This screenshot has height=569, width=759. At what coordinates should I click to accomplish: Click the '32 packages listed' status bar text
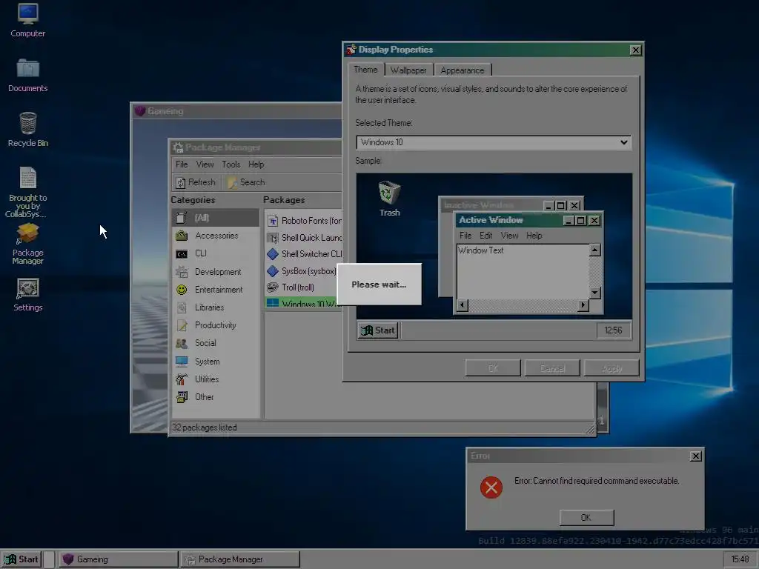point(205,427)
